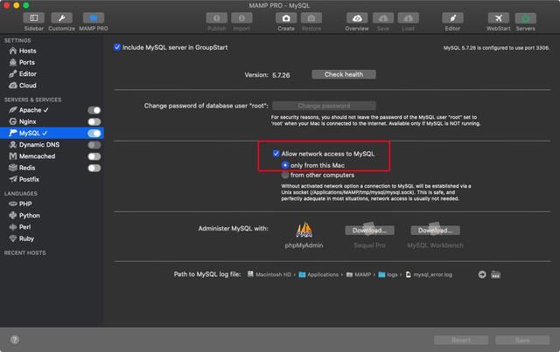Viewport: 560px width, 352px height.
Task: Toggle the Redis switch
Action: point(94,168)
